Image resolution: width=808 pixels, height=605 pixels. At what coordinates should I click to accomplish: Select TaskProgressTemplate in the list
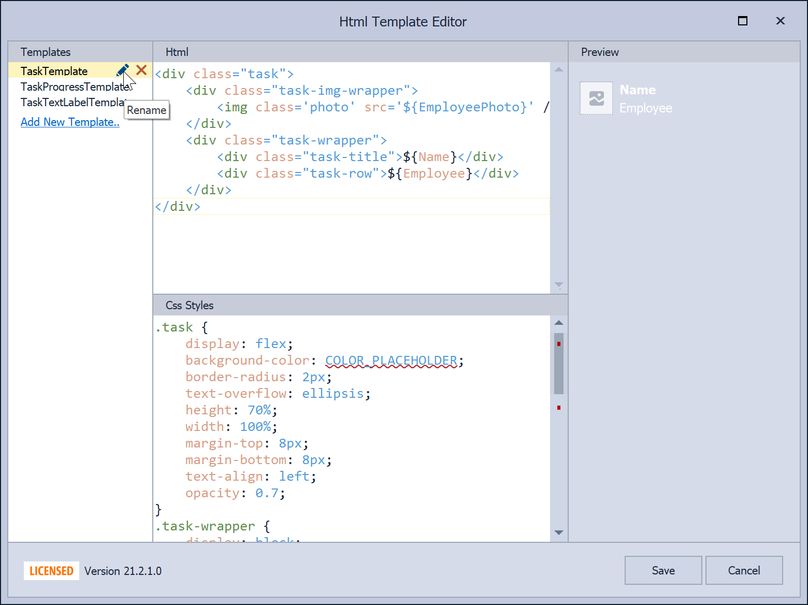tap(73, 87)
